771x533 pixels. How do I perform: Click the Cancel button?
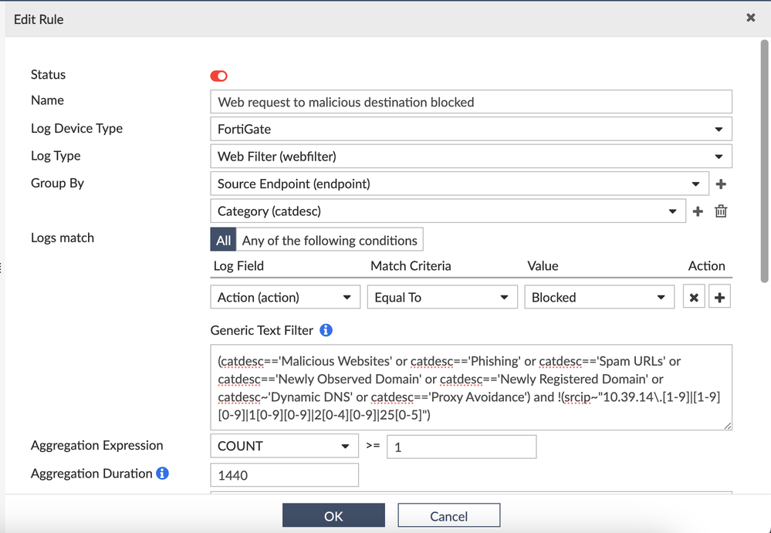click(x=448, y=516)
